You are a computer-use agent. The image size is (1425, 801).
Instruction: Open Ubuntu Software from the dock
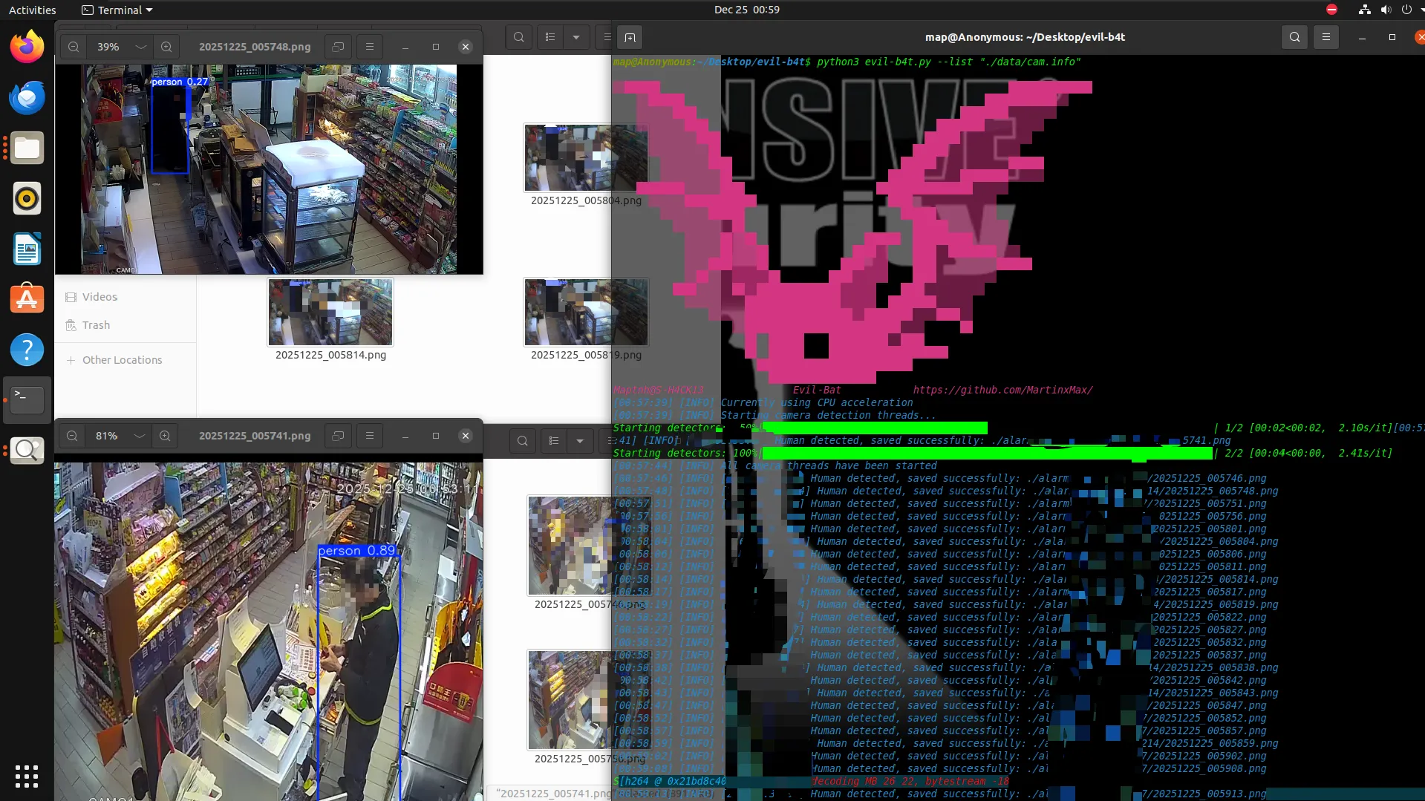[x=27, y=299]
